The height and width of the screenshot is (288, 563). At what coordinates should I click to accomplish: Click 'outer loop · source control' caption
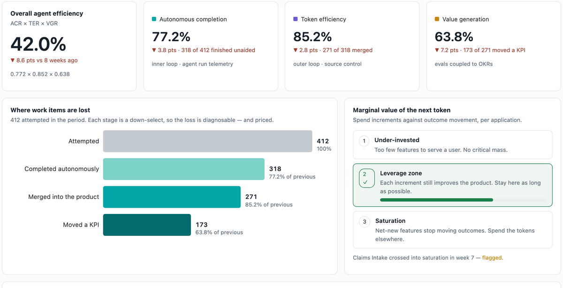327,64
